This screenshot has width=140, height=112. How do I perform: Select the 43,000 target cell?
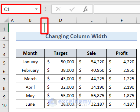point(60,79)
